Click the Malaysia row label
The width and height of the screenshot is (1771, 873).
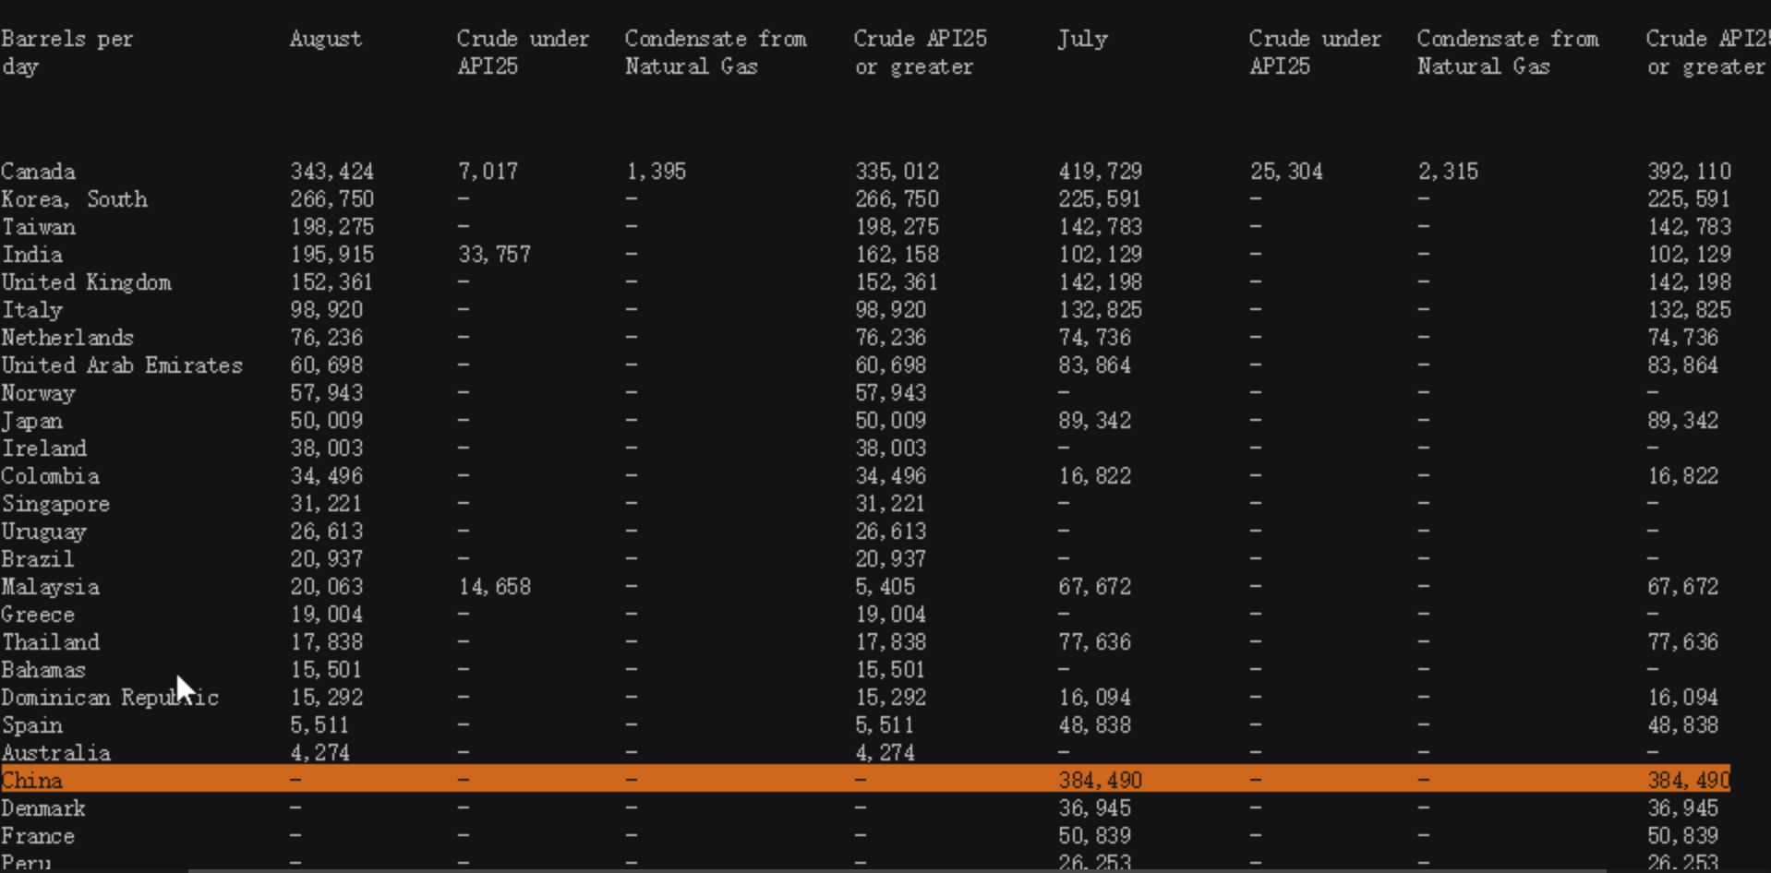coord(50,587)
